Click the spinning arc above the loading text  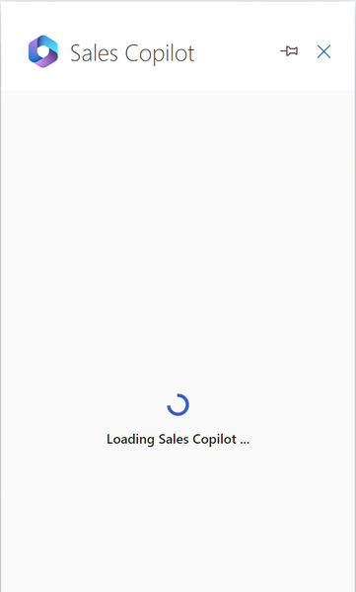click(178, 405)
